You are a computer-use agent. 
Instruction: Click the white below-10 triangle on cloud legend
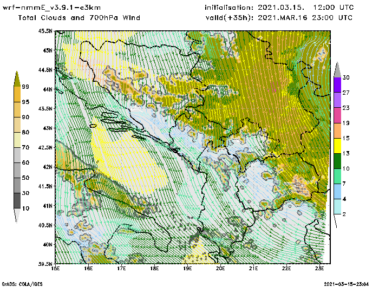coord(17,214)
